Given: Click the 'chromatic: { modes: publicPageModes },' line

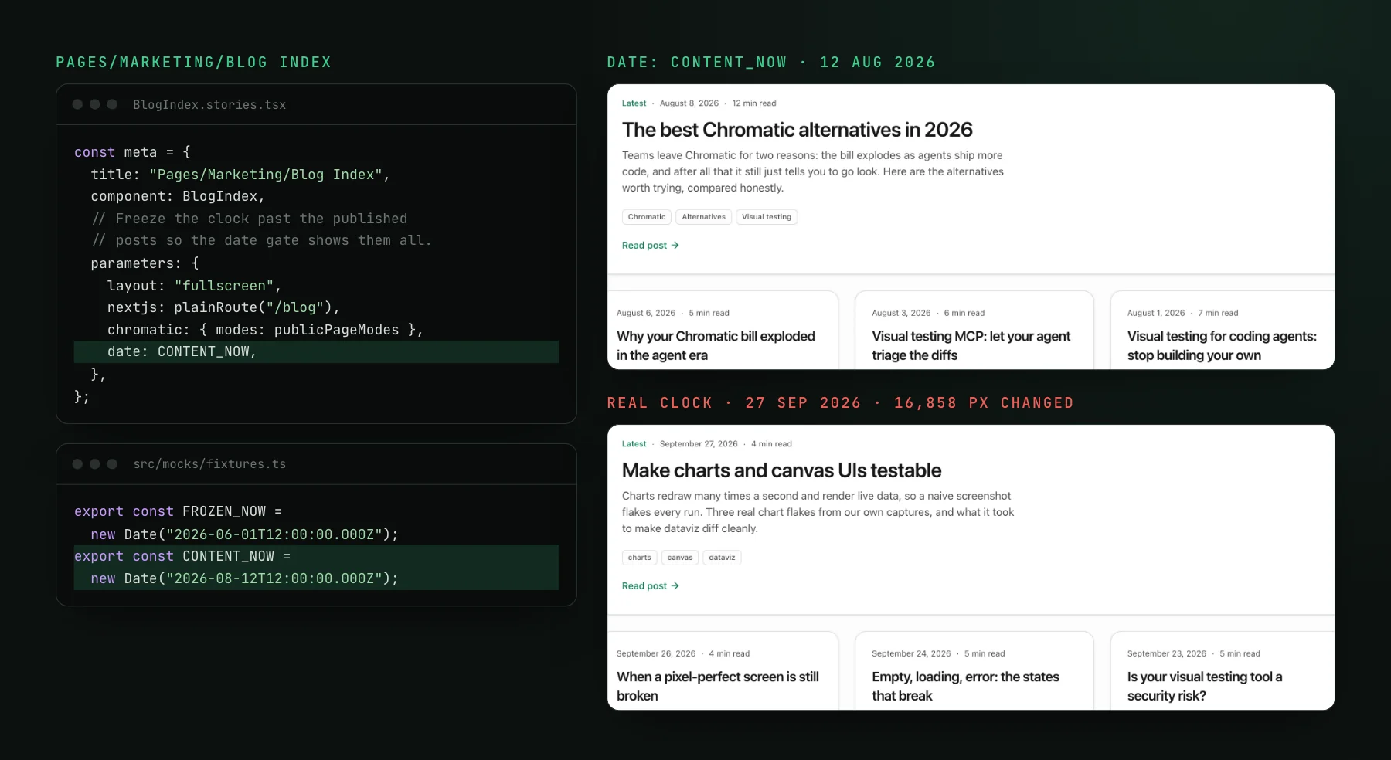Looking at the screenshot, I should tap(265, 330).
